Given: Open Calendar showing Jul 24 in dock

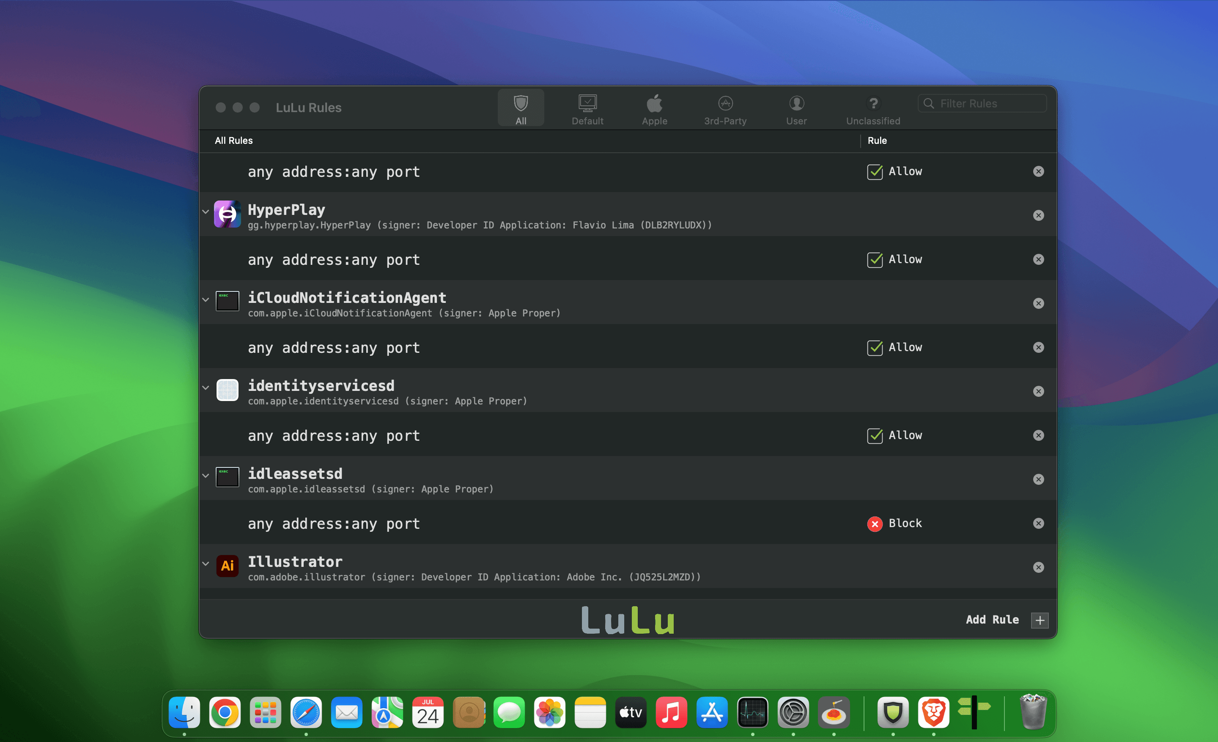Looking at the screenshot, I should [428, 712].
